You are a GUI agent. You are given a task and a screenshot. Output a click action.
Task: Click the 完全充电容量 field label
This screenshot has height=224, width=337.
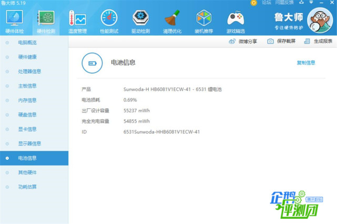click(95, 121)
